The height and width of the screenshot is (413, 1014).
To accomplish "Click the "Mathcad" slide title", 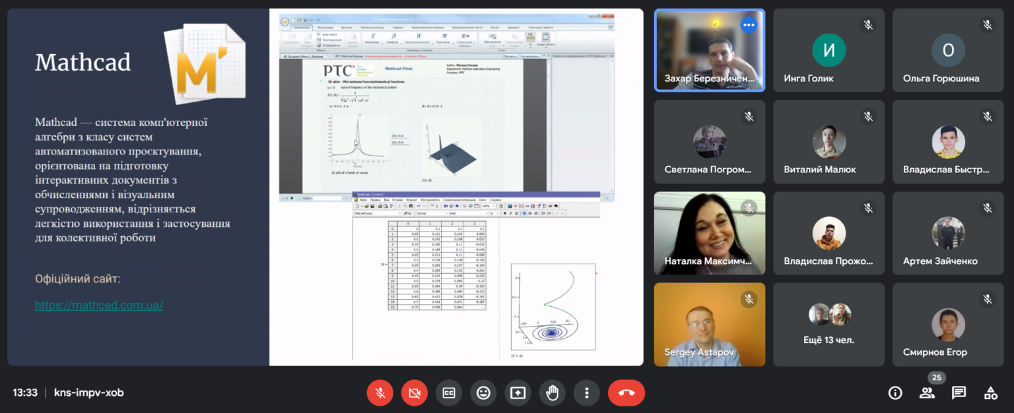I will click(x=83, y=62).
